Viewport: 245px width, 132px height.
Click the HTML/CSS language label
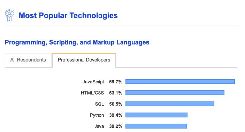pos(92,93)
